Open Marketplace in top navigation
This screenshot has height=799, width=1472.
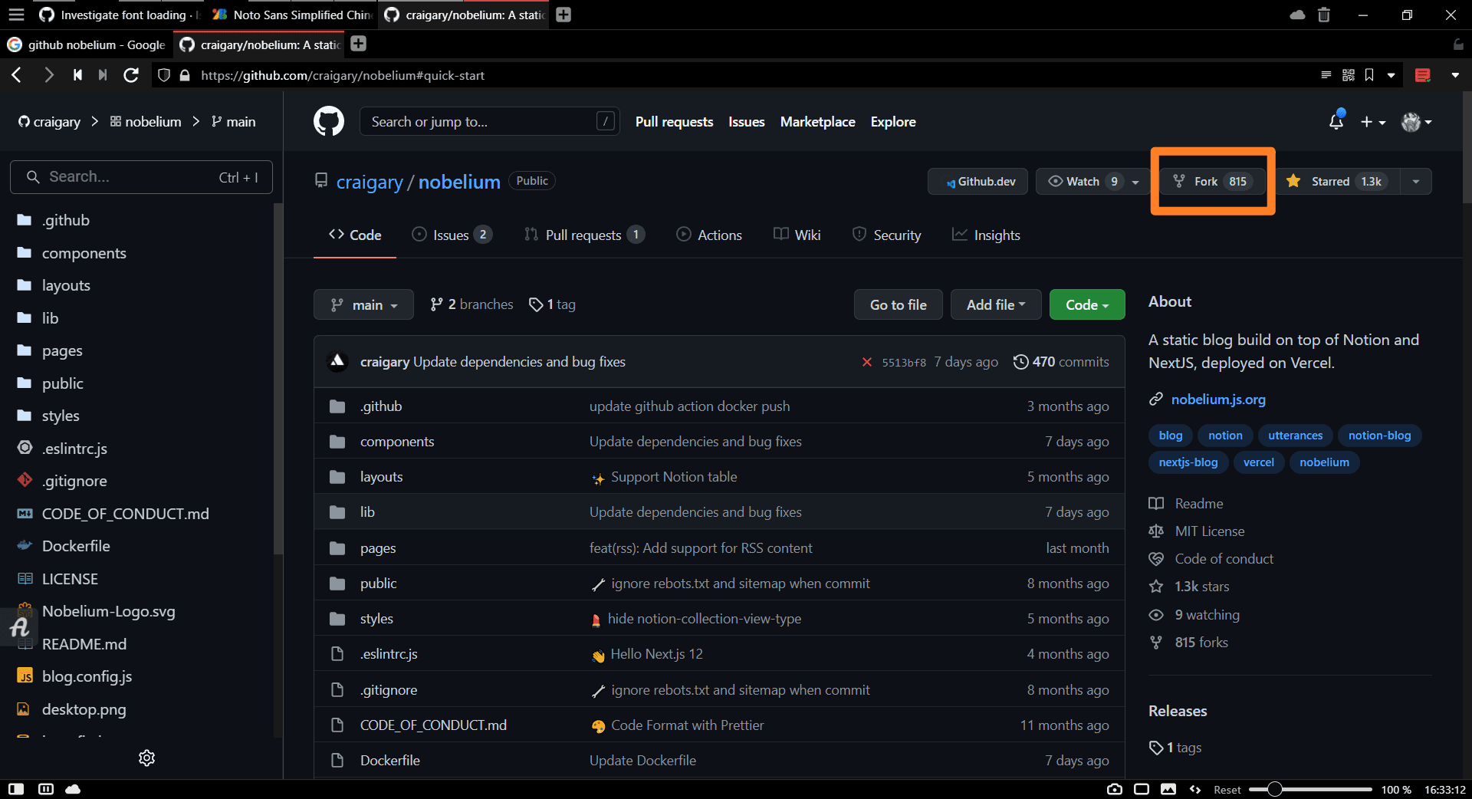817,122
